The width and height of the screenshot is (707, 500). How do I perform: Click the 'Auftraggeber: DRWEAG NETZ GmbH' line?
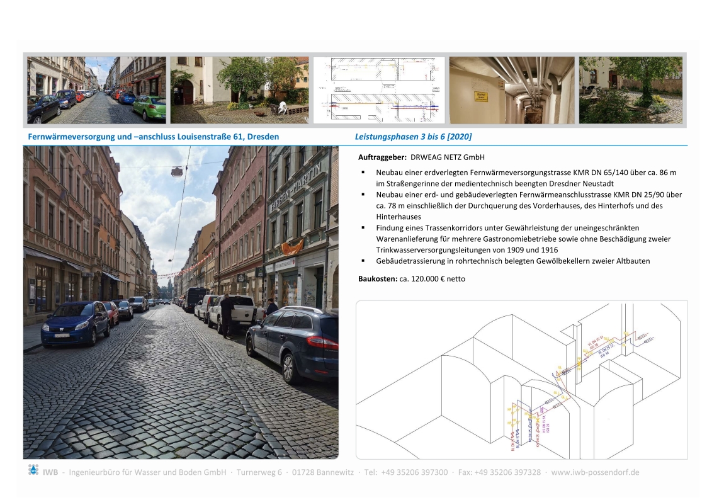click(x=421, y=157)
